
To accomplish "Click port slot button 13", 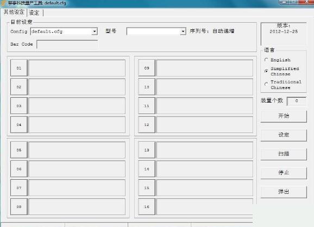I will pyautogui.click(x=147, y=150).
